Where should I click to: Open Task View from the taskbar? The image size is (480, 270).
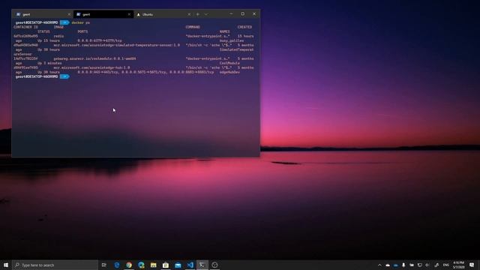click(104, 265)
